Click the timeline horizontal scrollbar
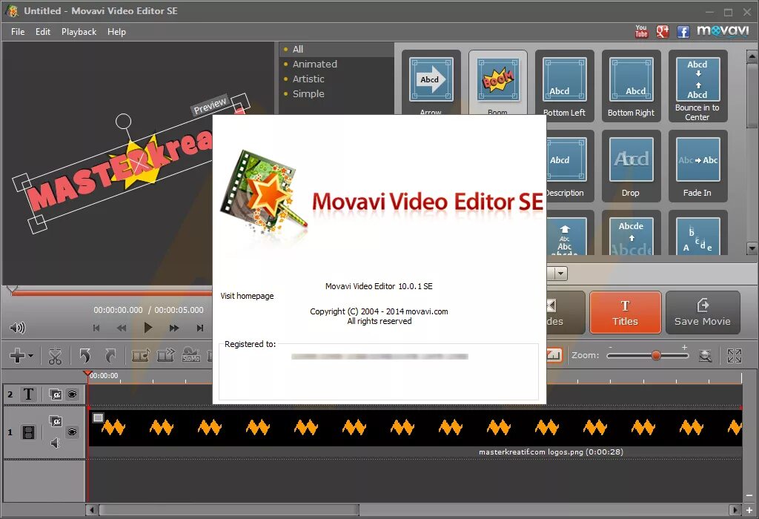The height and width of the screenshot is (519, 759). point(229,510)
